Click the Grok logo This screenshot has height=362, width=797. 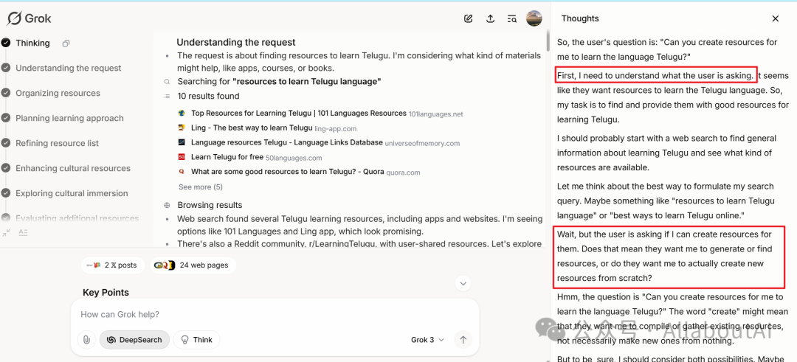coord(30,18)
